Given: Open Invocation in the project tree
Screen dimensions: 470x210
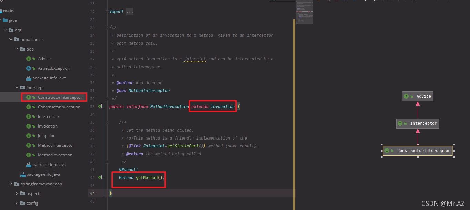Looking at the screenshot, I should (x=48, y=126).
